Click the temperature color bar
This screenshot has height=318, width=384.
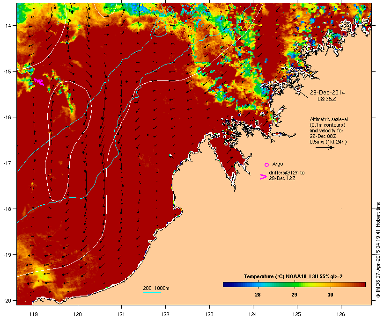point(294,284)
